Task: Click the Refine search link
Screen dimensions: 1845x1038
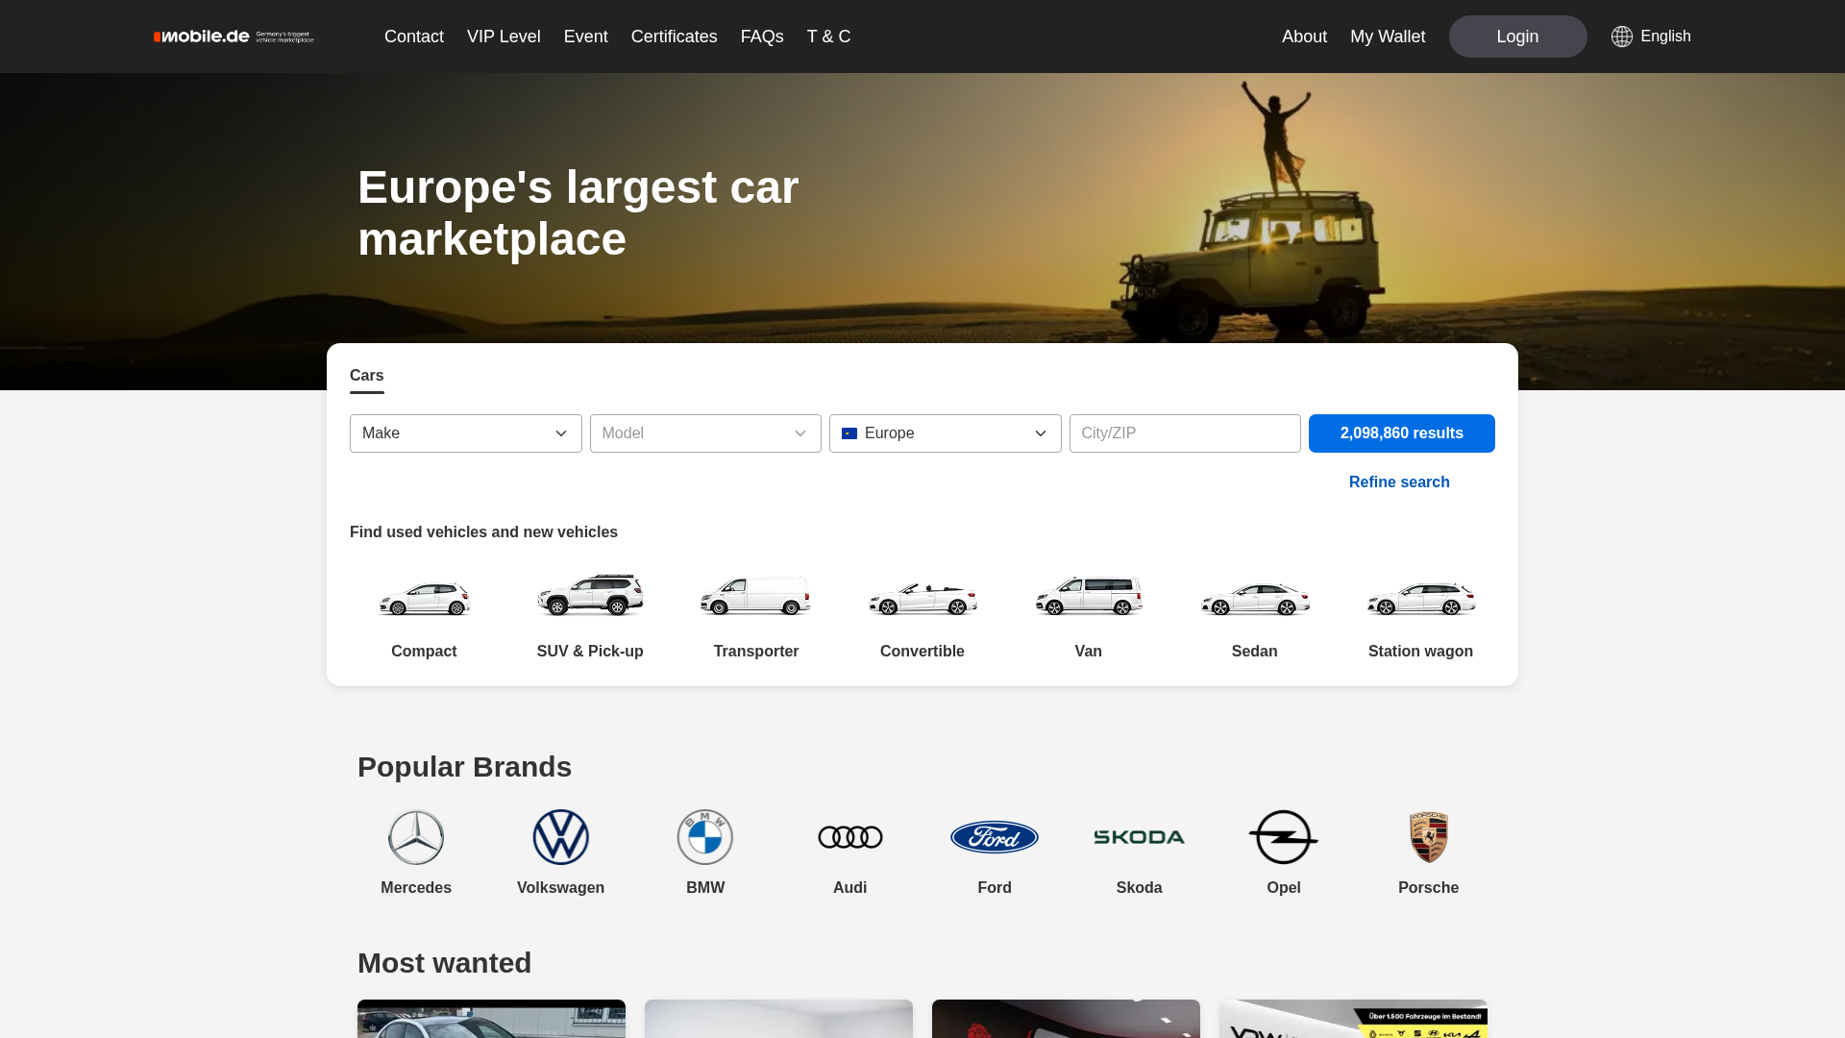Action: click(x=1399, y=482)
